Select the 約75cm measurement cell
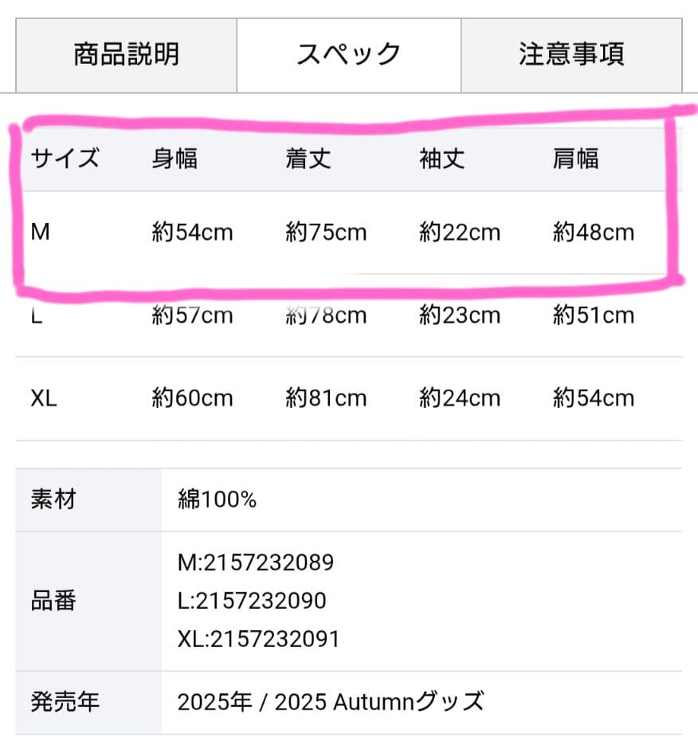The width and height of the screenshot is (698, 749). coord(326,232)
